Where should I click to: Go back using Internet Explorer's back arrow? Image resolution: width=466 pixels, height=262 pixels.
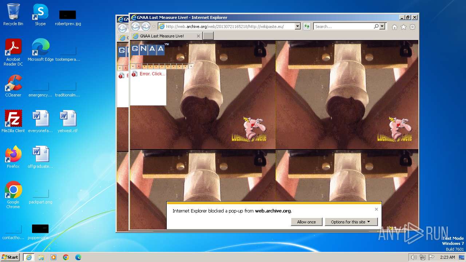tap(135, 26)
